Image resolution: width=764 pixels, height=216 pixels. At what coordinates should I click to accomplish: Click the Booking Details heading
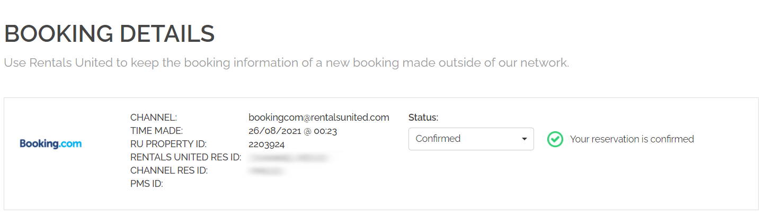coord(109,34)
